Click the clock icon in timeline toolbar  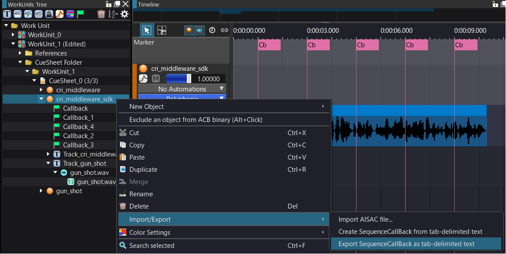(x=212, y=30)
